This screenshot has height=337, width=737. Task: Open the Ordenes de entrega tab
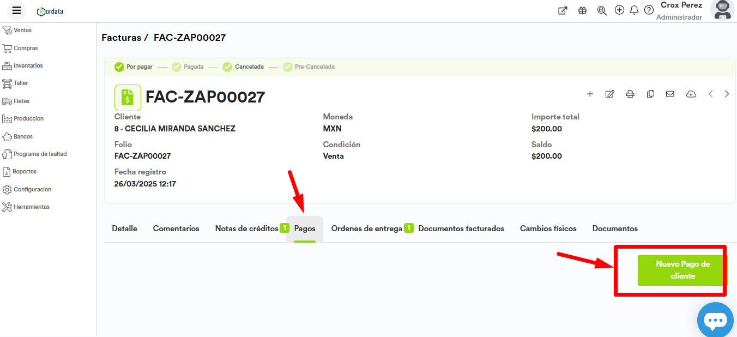coord(366,228)
